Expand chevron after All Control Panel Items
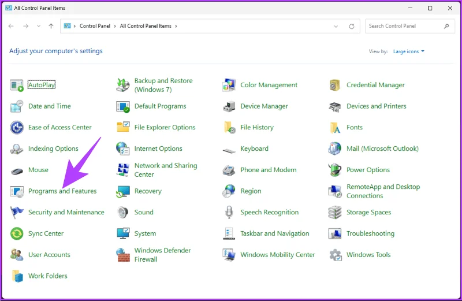Screen dimensions: 462x301 (176, 26)
